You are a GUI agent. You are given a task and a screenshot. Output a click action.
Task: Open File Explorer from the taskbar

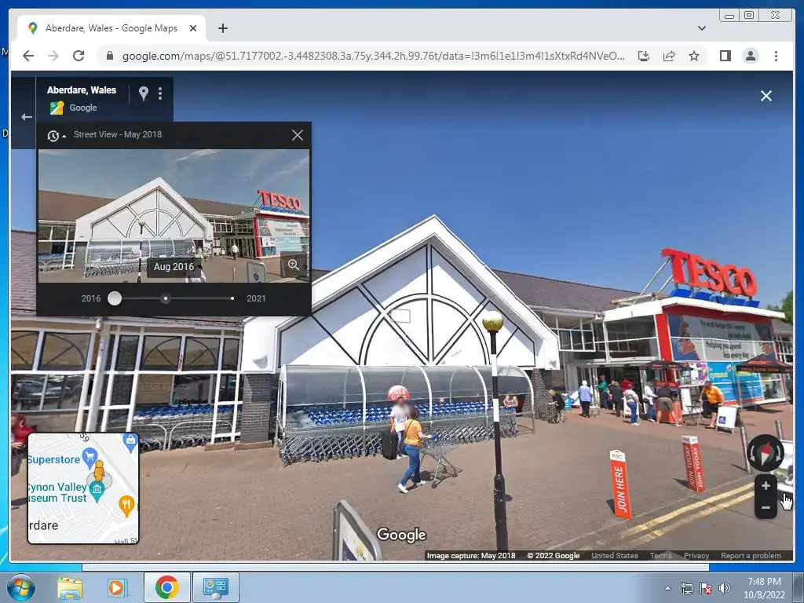tap(70, 587)
